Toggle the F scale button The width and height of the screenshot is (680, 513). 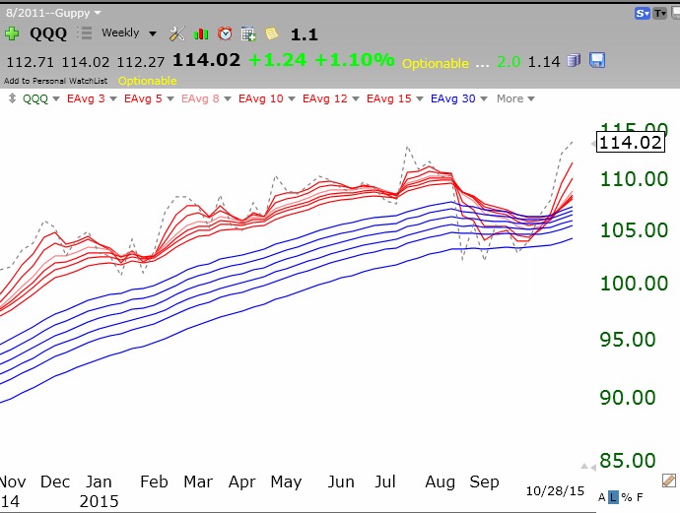[640, 497]
